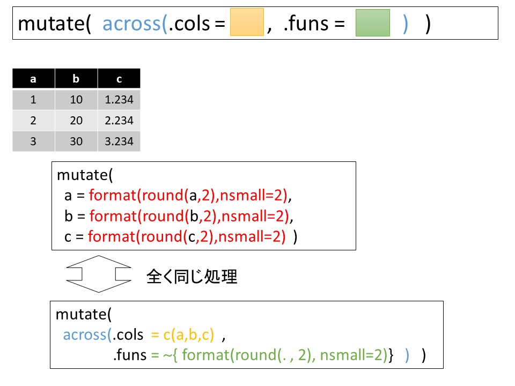This screenshot has height=386, width=515.
Task: Click the table cell containing 2.234
Action: tap(119, 121)
